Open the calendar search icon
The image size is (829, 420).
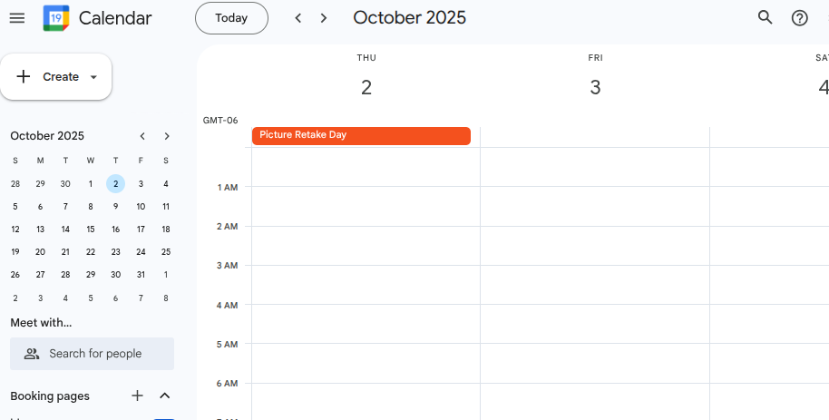coord(765,18)
